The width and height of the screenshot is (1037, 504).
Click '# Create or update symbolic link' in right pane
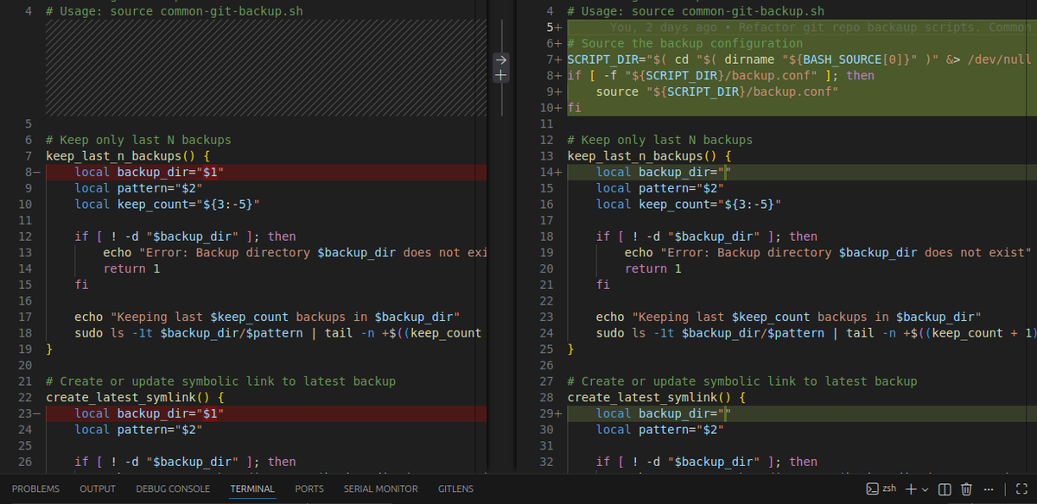pos(742,381)
